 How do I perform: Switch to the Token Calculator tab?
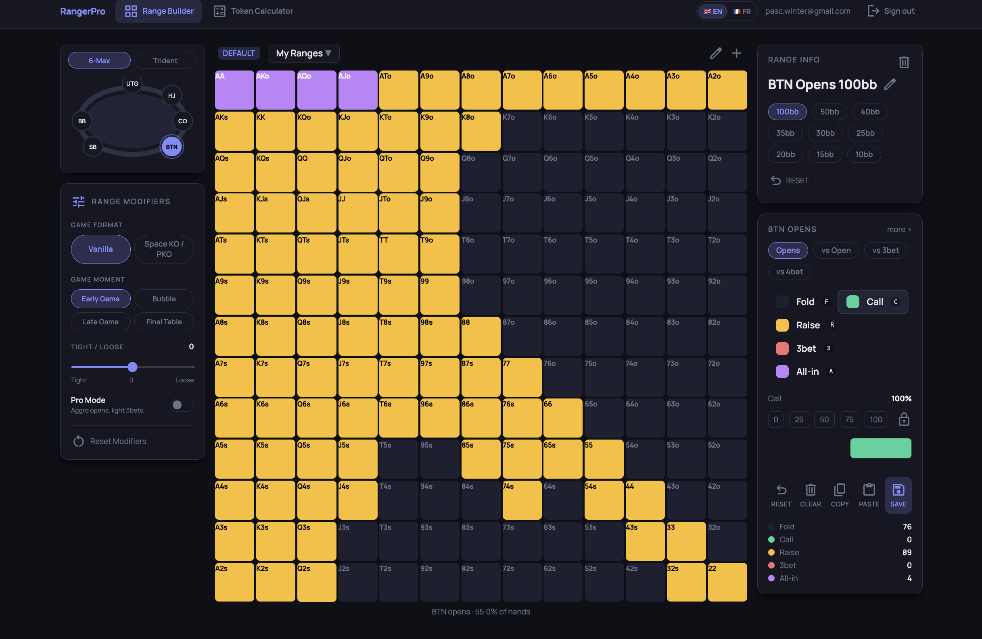coord(253,11)
